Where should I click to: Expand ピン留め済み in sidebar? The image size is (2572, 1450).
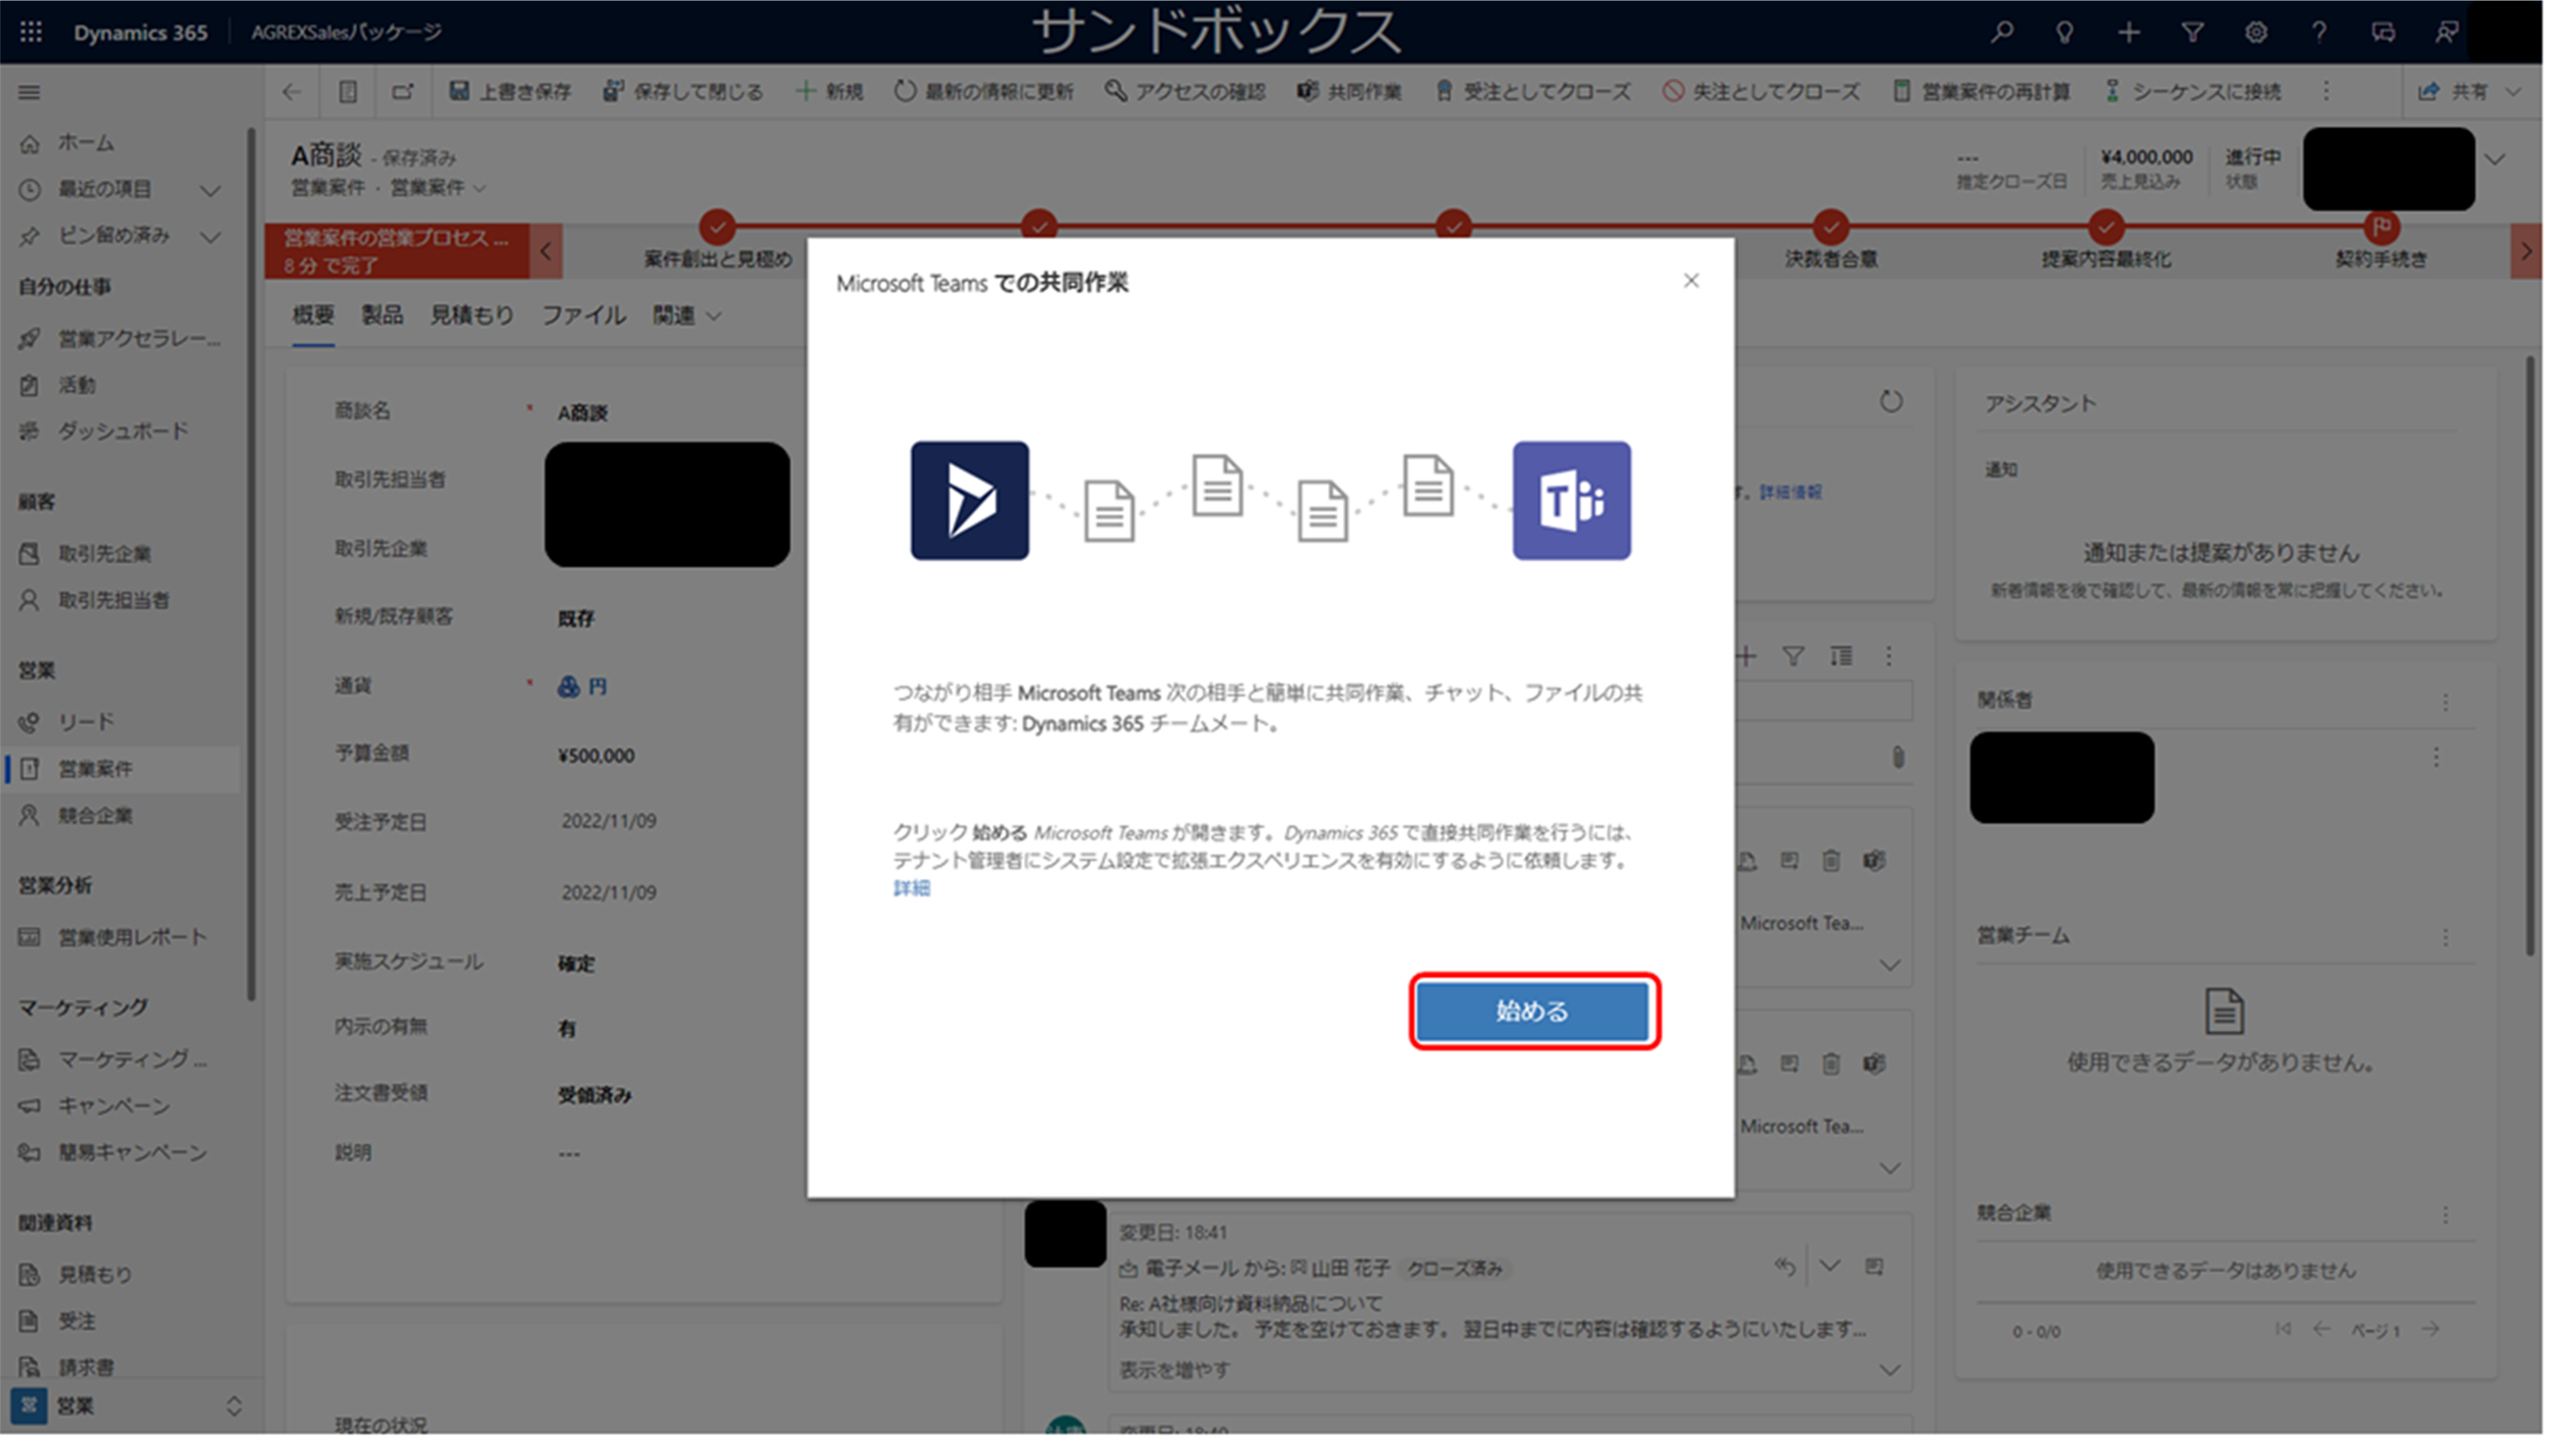211,237
